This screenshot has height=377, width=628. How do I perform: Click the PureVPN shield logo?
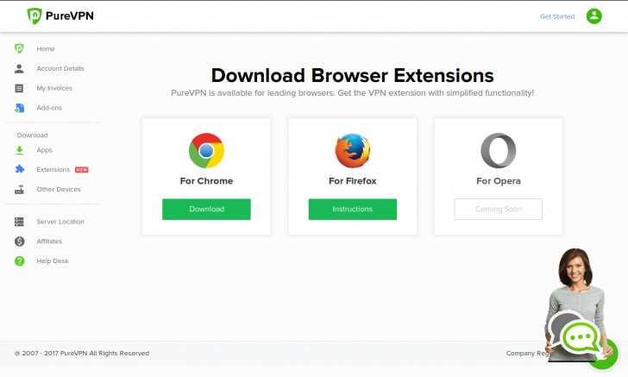pyautogui.click(x=34, y=16)
